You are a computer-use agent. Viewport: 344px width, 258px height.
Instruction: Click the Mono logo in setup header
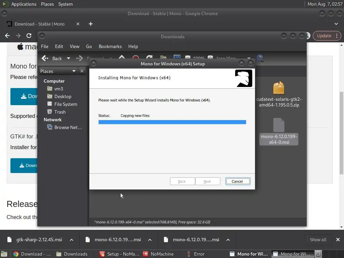(244, 78)
